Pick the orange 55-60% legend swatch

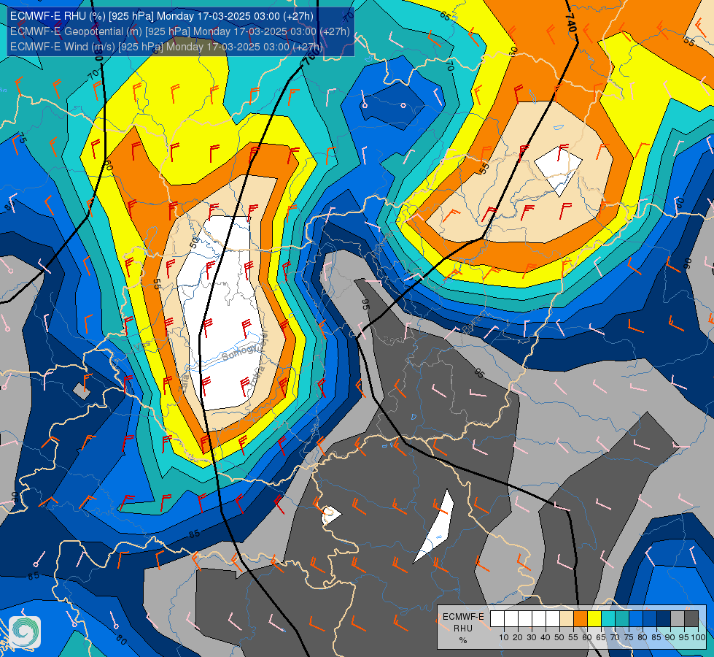[x=581, y=619]
